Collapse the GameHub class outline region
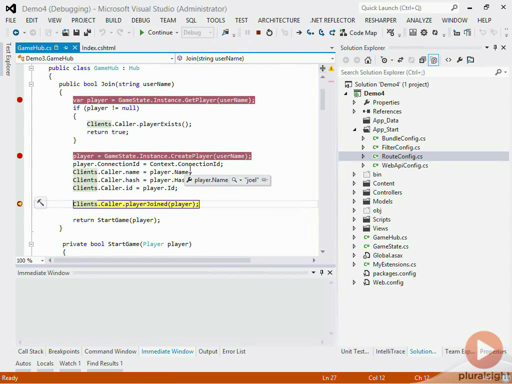512x384 pixels. [31, 68]
